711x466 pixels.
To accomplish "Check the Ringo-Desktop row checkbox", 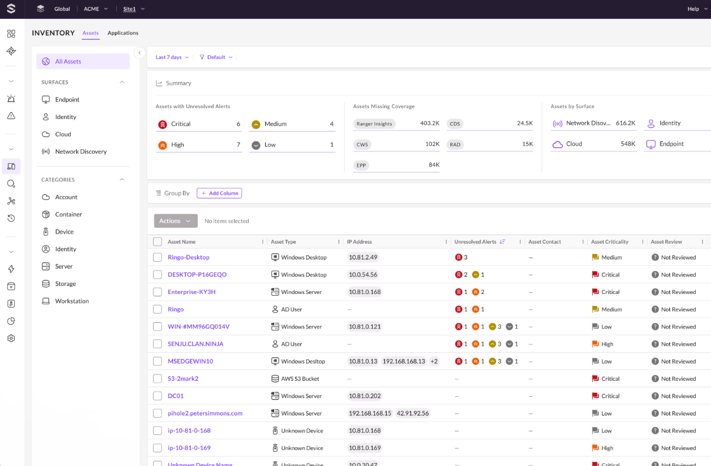I will (x=157, y=257).
